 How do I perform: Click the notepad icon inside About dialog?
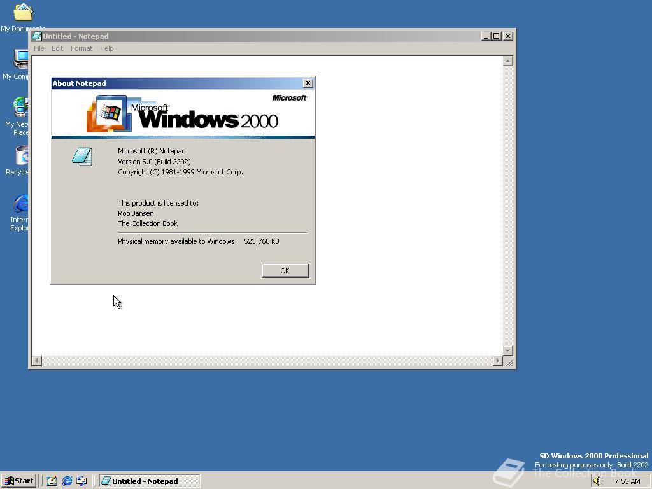point(82,157)
